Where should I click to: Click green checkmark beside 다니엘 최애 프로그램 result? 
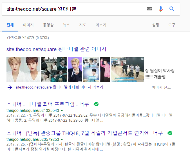(96, 104)
